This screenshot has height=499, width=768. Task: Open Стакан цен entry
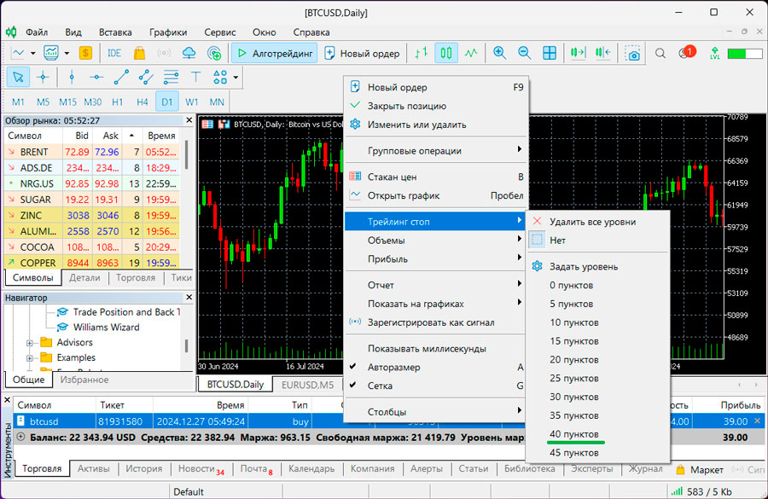435,177
